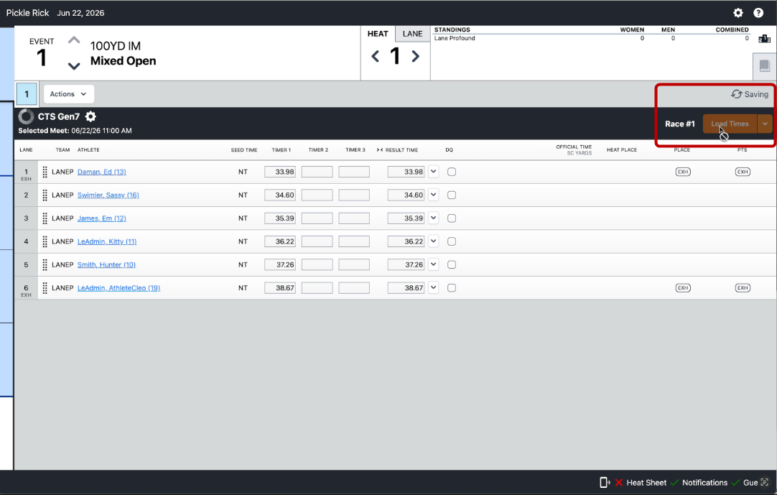Open result time dropdown for lane 6
Image resolution: width=777 pixels, height=495 pixels.
pyautogui.click(x=434, y=287)
